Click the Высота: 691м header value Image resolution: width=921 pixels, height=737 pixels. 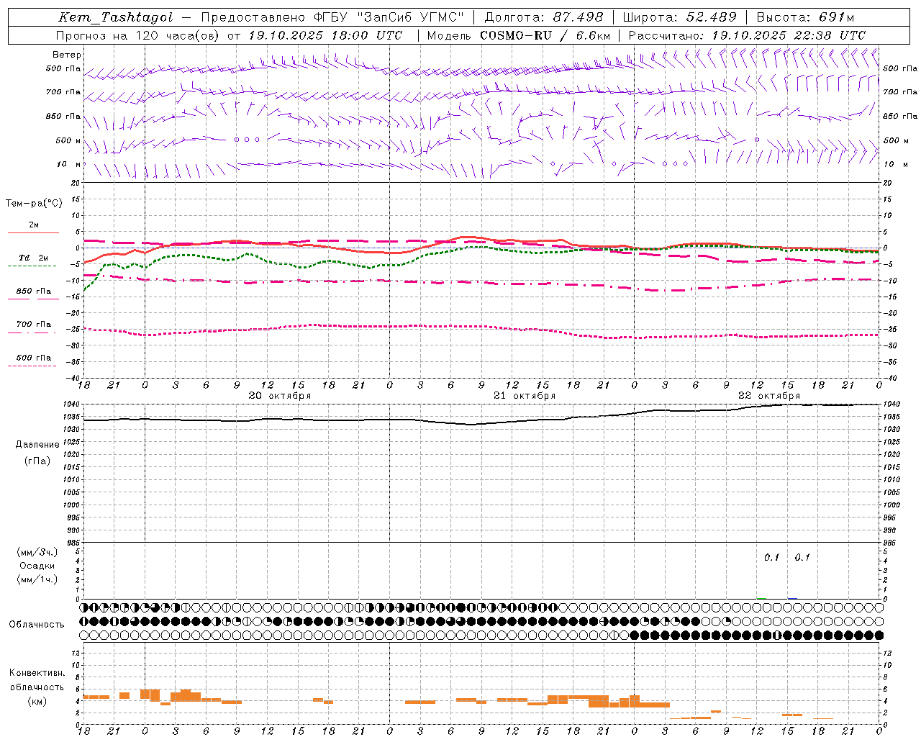805,17
